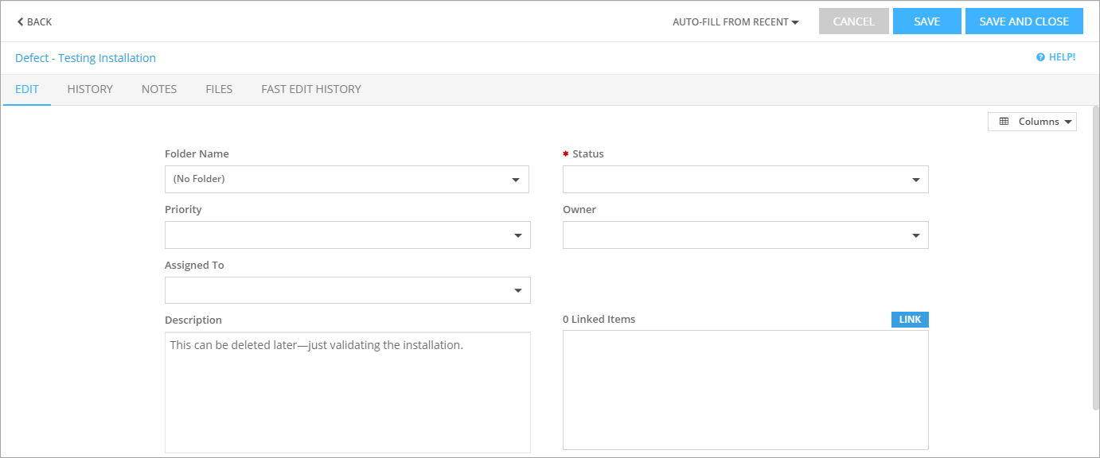Click the LINK button for linked items
This screenshot has height=458, width=1100.
click(910, 319)
